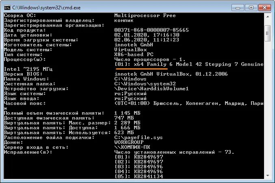This screenshot has width=275, height=183.
Task: Click the scrollbar up arrow
Action: tap(268, 17)
